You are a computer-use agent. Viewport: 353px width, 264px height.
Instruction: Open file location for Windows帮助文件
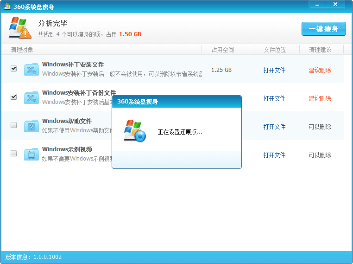point(274,127)
